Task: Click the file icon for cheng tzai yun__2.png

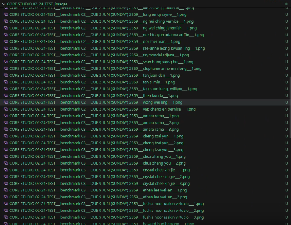Action: [x=6, y=143]
